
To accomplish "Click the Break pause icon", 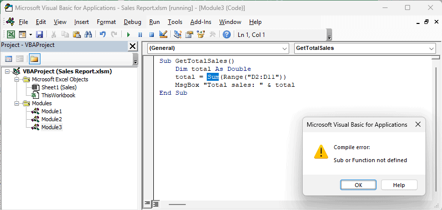I will click(140, 34).
